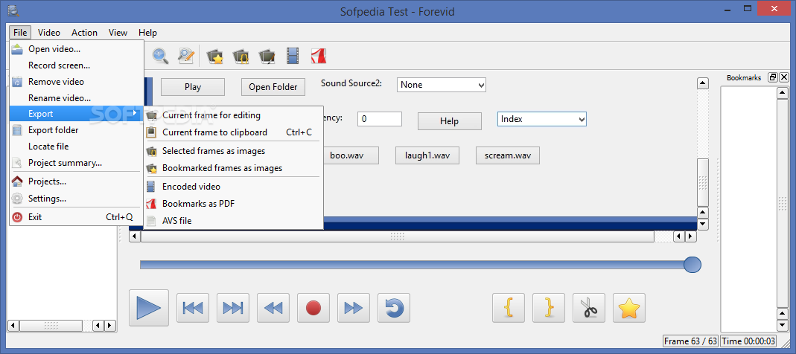This screenshot has width=796, height=354.
Task: Open the Index combo box
Action: coord(541,119)
